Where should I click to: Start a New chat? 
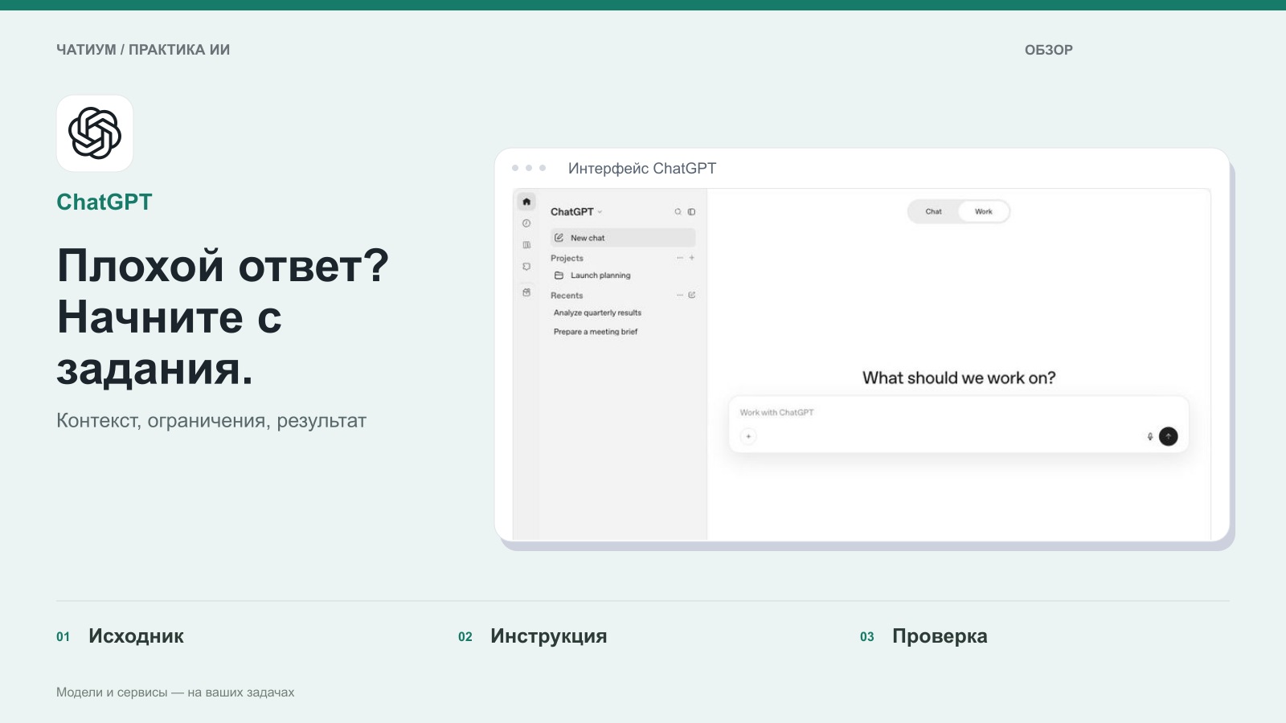[623, 238]
